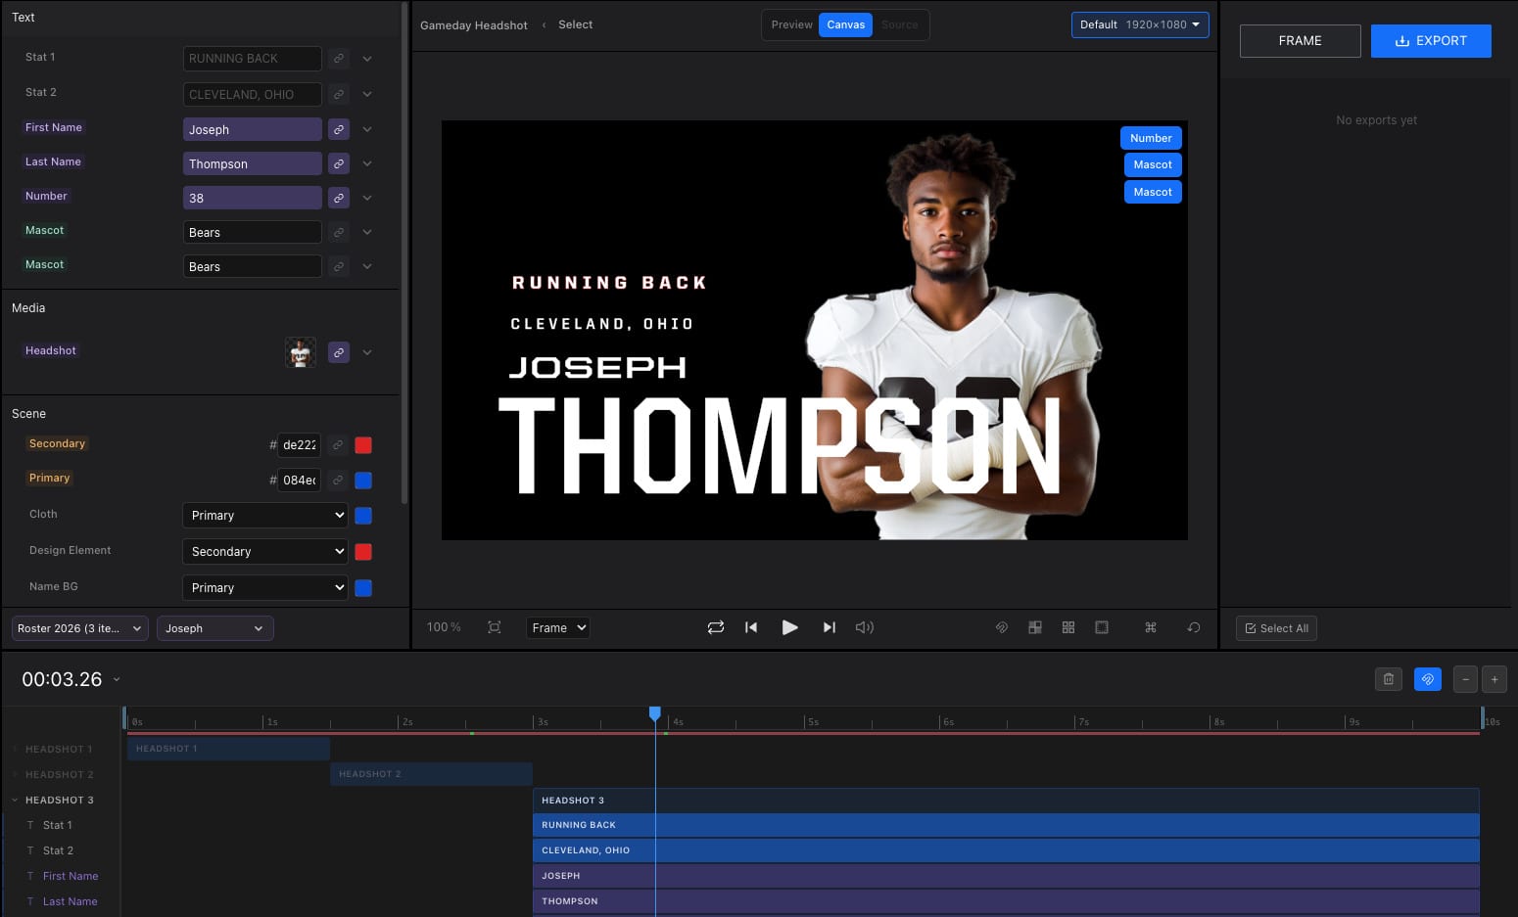Viewport: 1518px width, 917px height.
Task: Click the Gameday Headshot breadcrumb
Action: 474,25
